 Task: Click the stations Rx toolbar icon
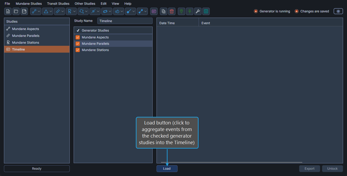tap(70, 11)
